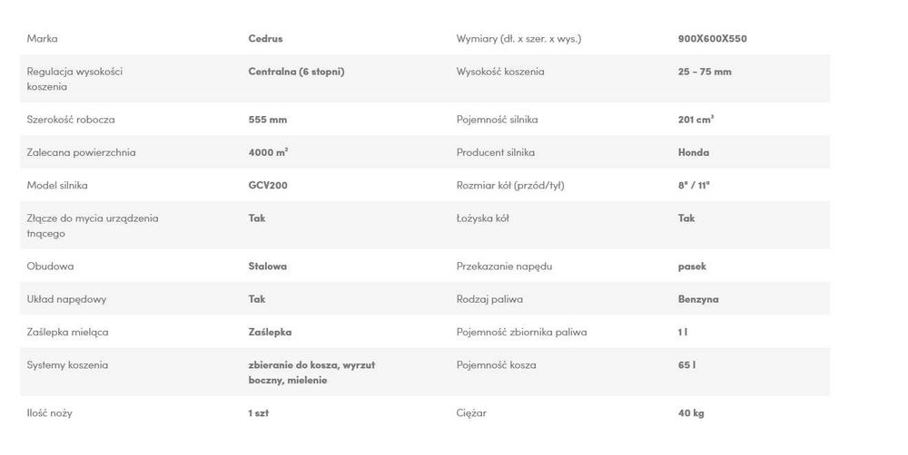
Task: Click the Cedrus brand value
Action: point(265,39)
